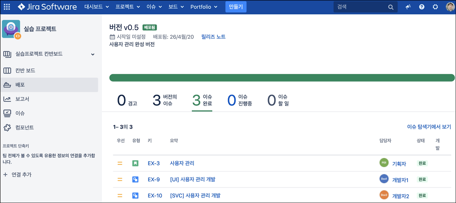
Task: Click the priority icon for EX-10
Action: tap(120, 196)
